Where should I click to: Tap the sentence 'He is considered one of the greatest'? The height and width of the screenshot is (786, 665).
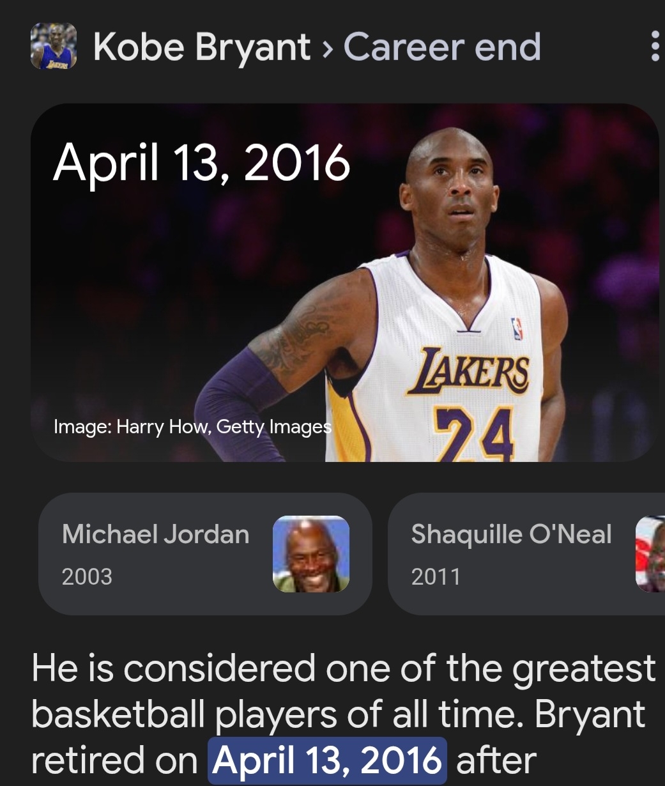point(344,669)
